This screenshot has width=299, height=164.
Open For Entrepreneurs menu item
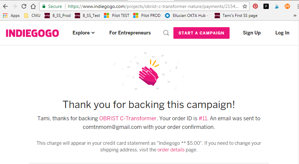point(130,33)
